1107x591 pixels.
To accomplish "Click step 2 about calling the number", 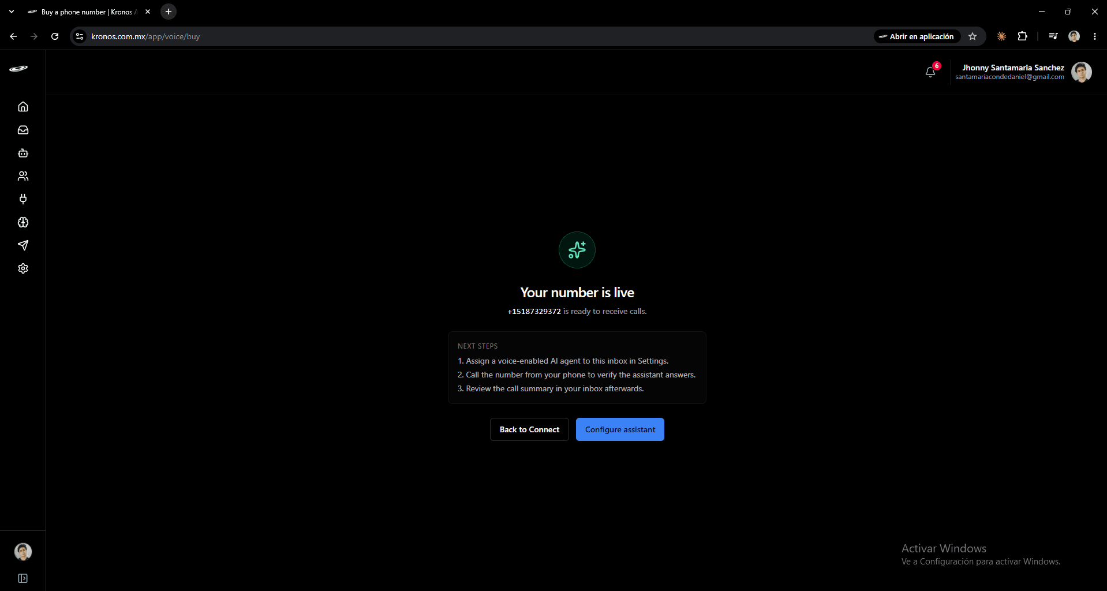I will 577,375.
